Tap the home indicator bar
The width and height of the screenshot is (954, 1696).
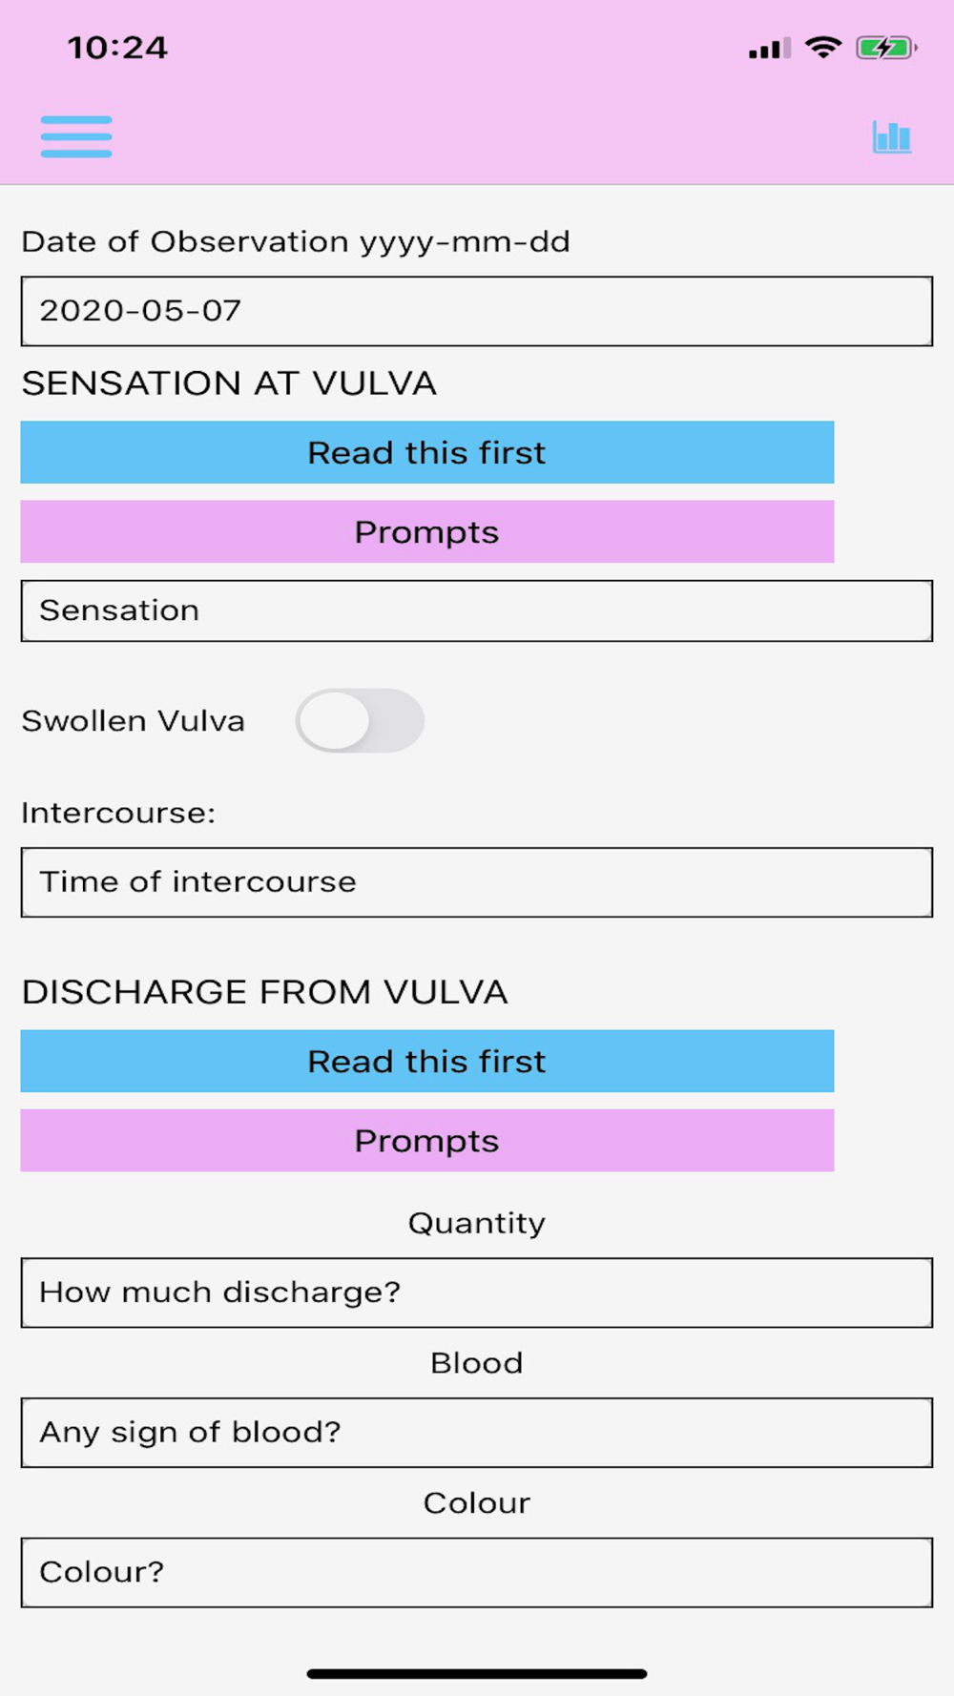point(476,1673)
